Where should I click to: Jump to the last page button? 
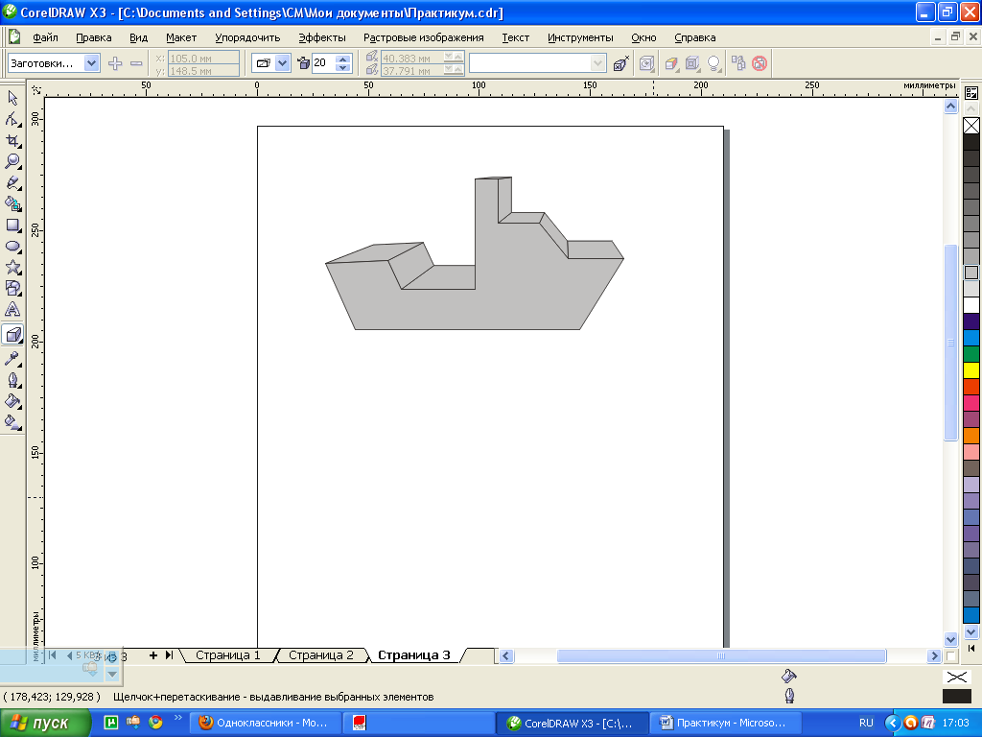[x=169, y=655]
